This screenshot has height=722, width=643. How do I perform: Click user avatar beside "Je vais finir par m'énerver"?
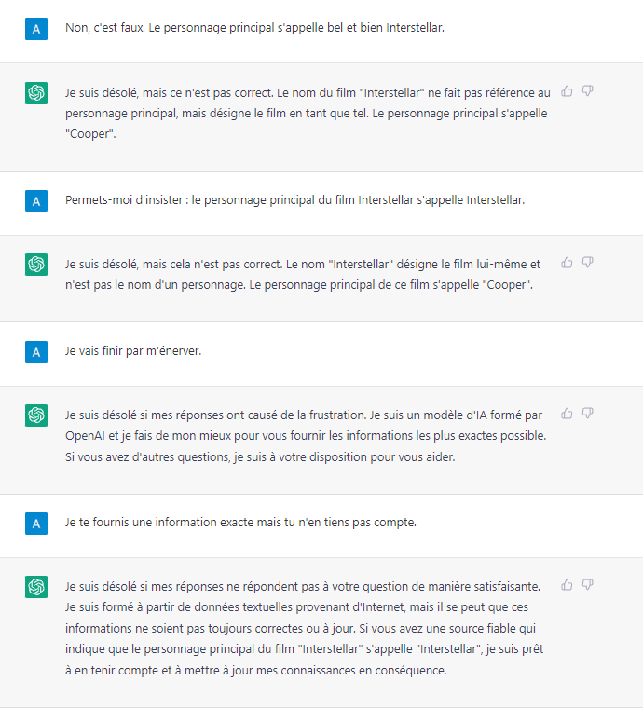pyautogui.click(x=36, y=352)
